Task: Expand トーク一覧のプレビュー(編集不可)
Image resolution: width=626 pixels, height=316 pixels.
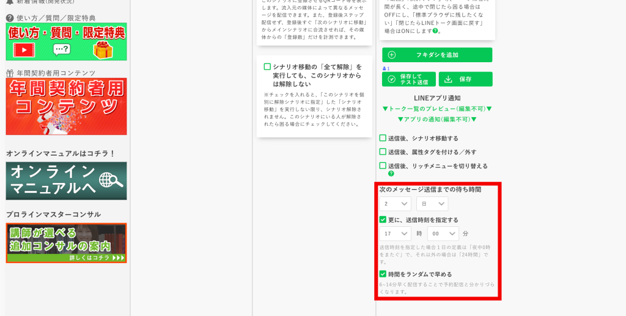Action: point(437,109)
